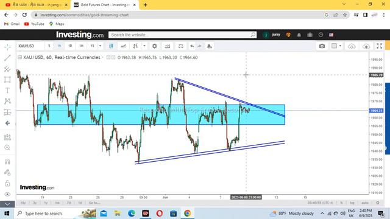Viewport: 390px width, 219px height.
Task: Toggle percent scale
Action: click(x=341, y=203)
